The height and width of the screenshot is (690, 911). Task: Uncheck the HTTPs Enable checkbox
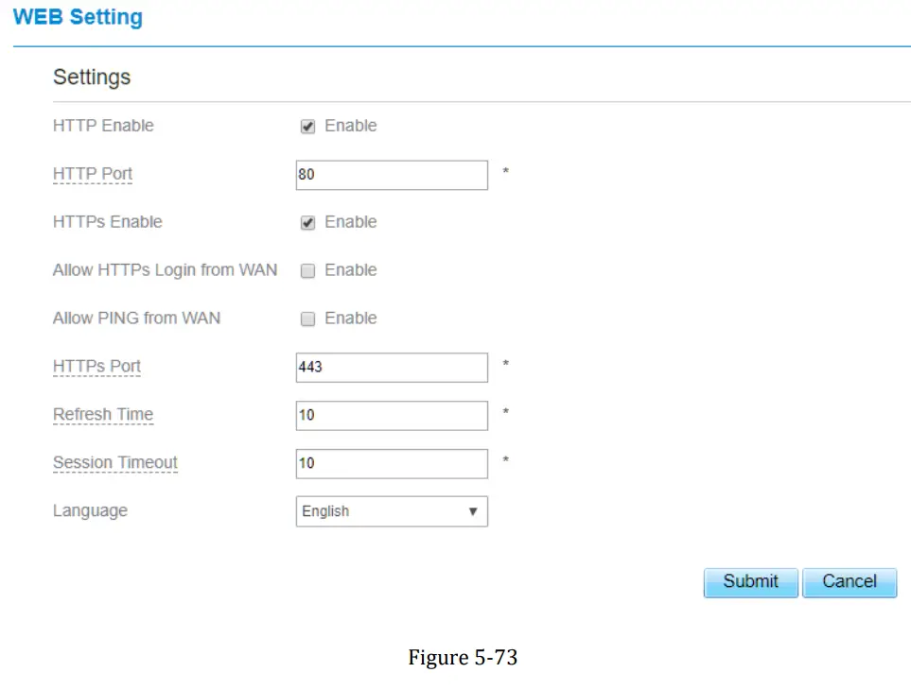tap(307, 223)
